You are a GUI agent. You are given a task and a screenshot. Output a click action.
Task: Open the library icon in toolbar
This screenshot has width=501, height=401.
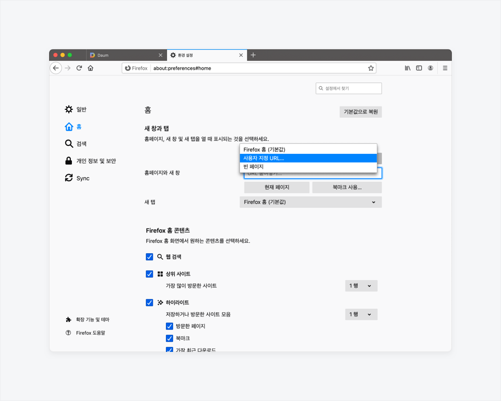[x=407, y=68]
